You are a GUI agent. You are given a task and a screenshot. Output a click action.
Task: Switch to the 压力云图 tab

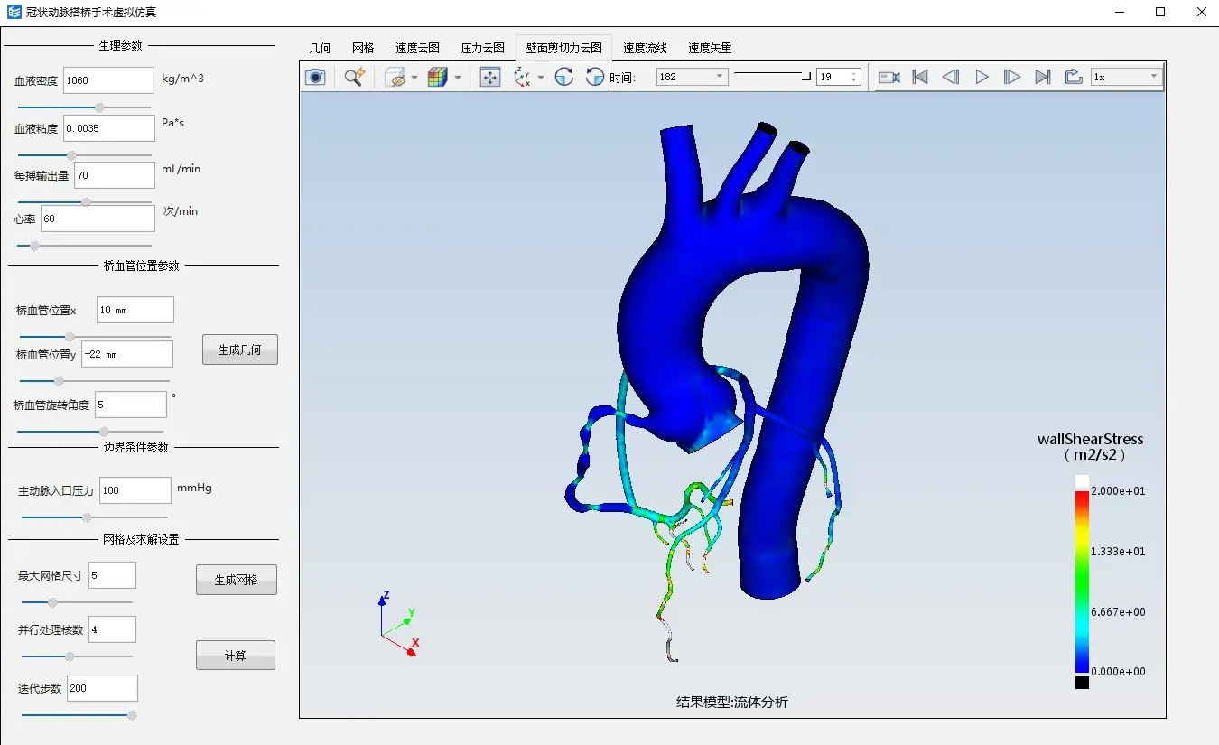point(482,48)
